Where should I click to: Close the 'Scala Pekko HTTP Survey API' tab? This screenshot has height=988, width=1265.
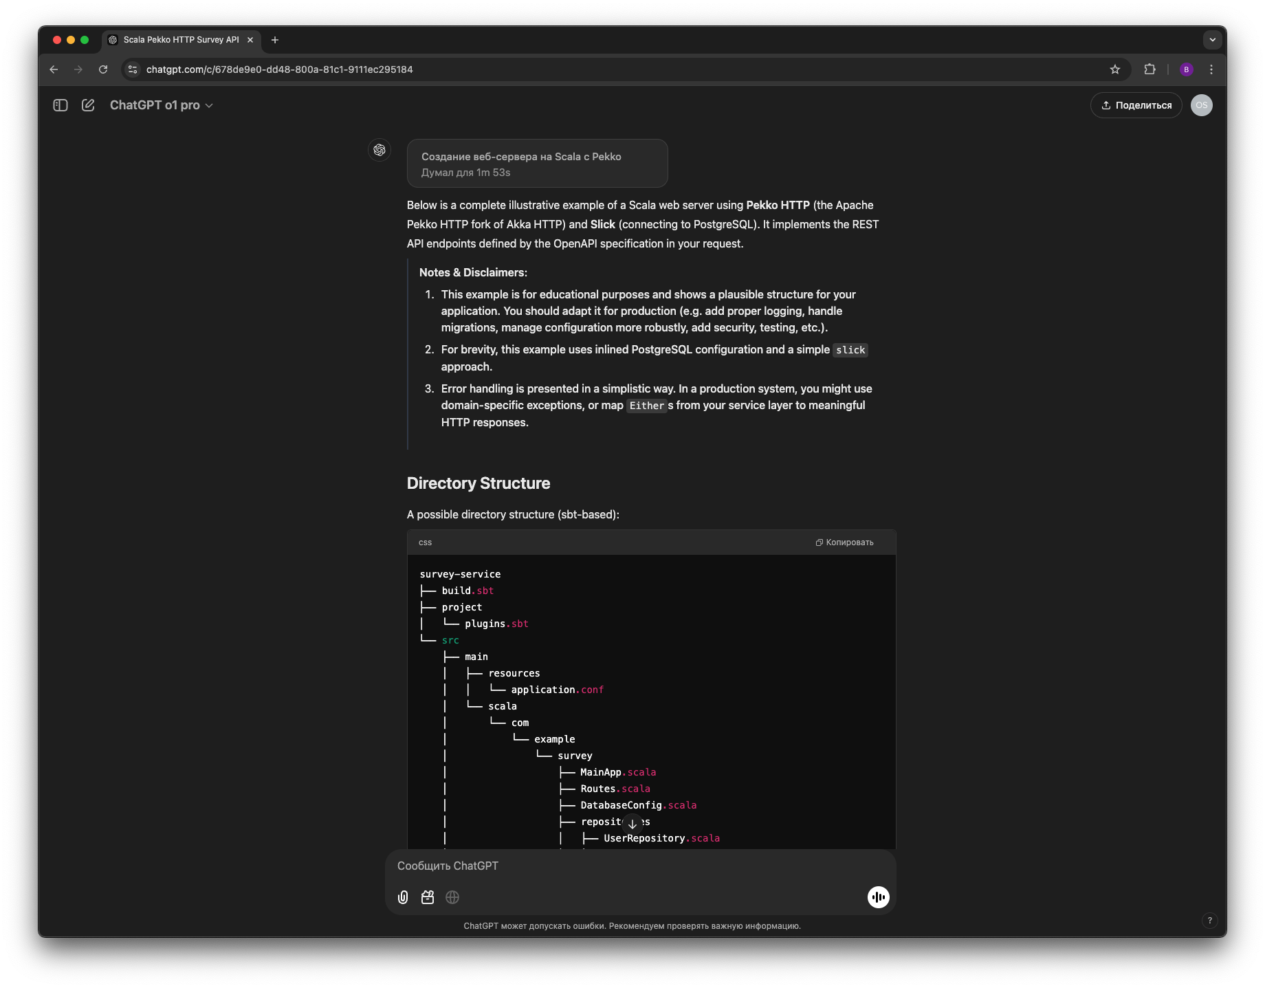click(x=250, y=40)
